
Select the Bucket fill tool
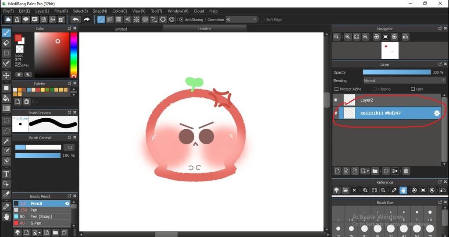[6, 98]
